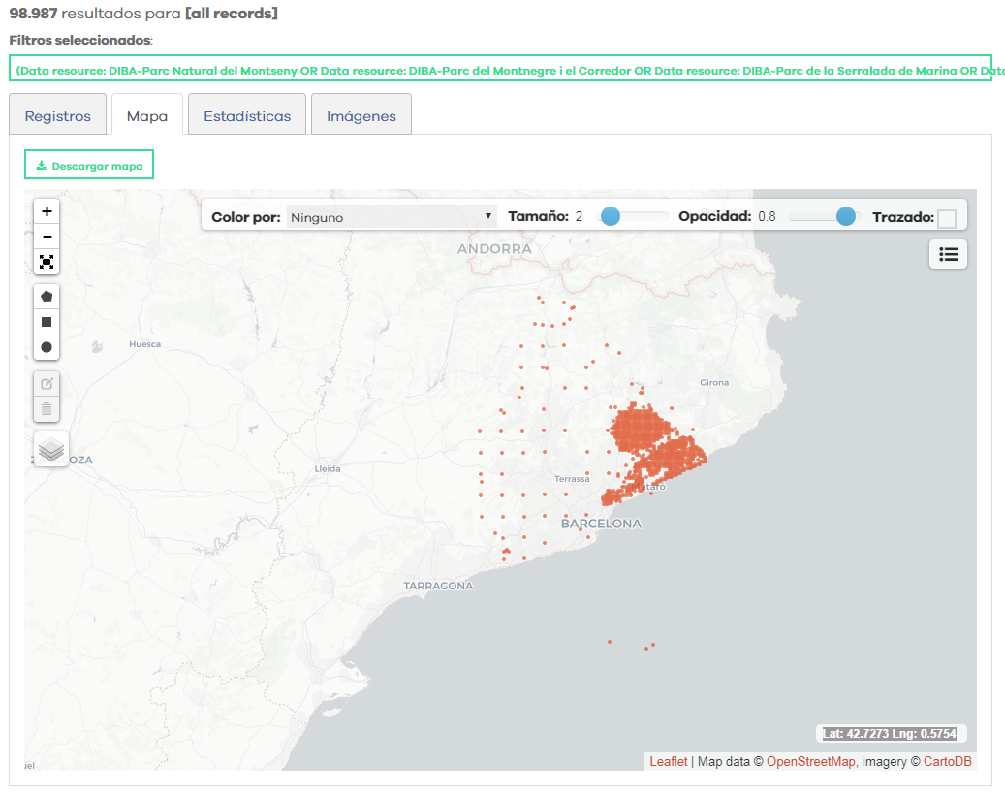This screenshot has height=795, width=1005.
Task: Click the Opacidad slider handle
Action: pyautogui.click(x=846, y=216)
